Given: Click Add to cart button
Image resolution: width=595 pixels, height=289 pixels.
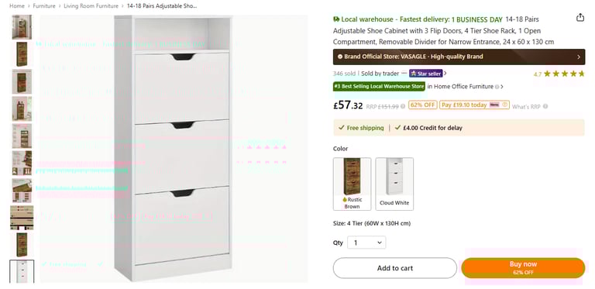Looking at the screenshot, I should [395, 268].
